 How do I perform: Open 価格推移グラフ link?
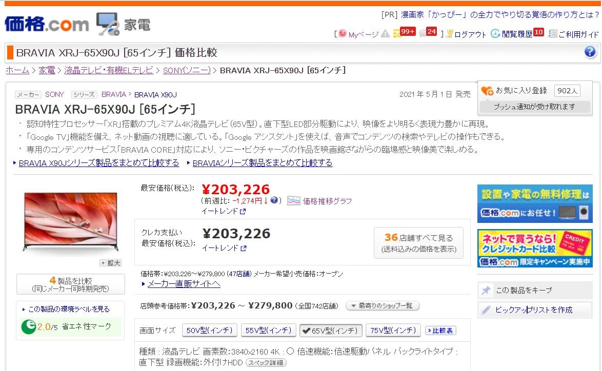[x=327, y=201]
